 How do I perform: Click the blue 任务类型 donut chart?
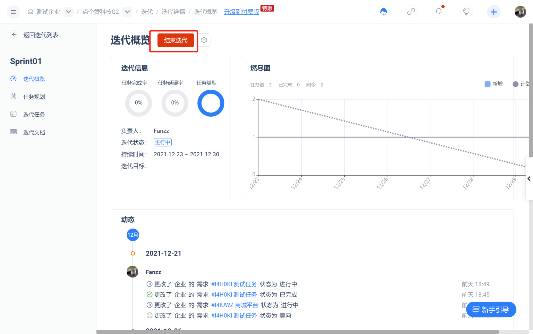pos(211,103)
